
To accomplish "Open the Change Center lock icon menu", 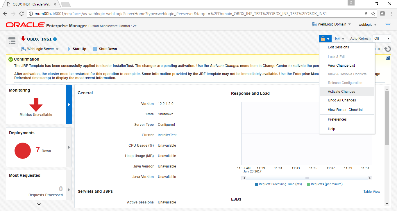I will 325,39.
